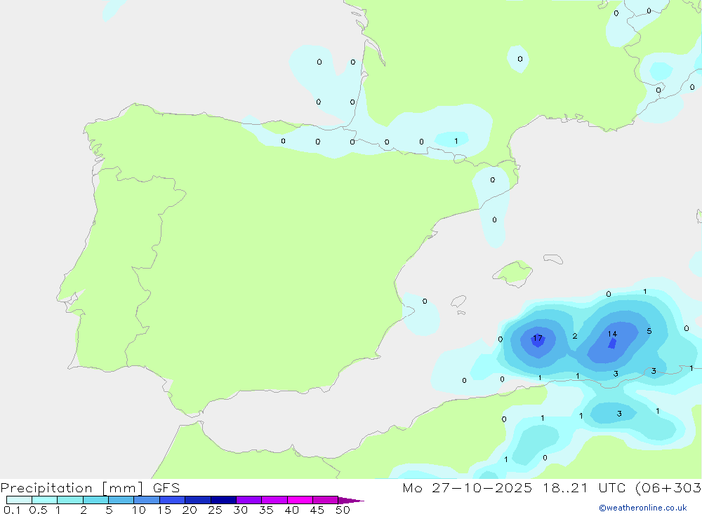This screenshot has height=514, width=702.
Task: Click the 'Mo 27-10-2025 18..21 UTC' timestamp
Action: pos(514,487)
